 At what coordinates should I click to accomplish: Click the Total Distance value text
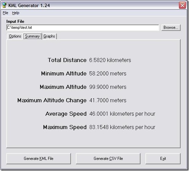[110, 60]
